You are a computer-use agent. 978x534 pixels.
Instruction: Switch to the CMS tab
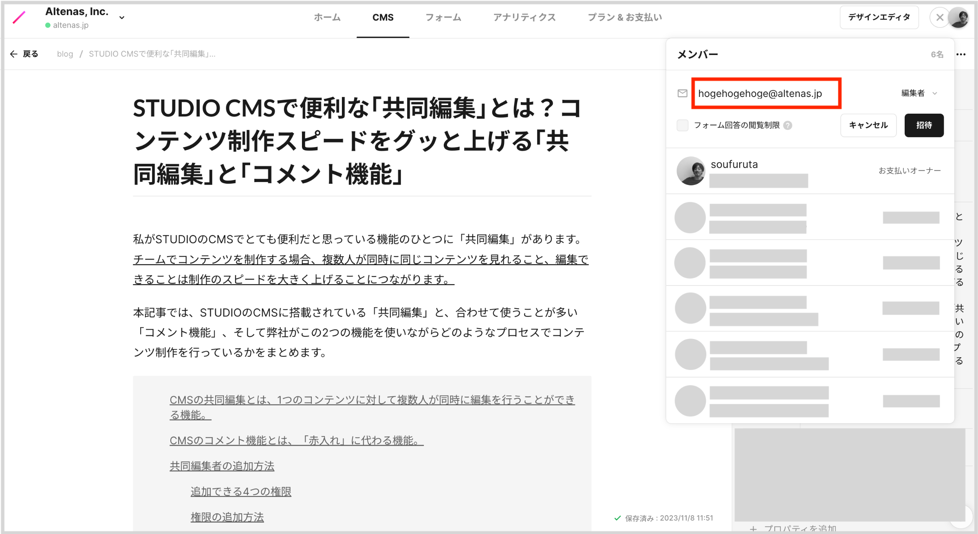tap(383, 18)
